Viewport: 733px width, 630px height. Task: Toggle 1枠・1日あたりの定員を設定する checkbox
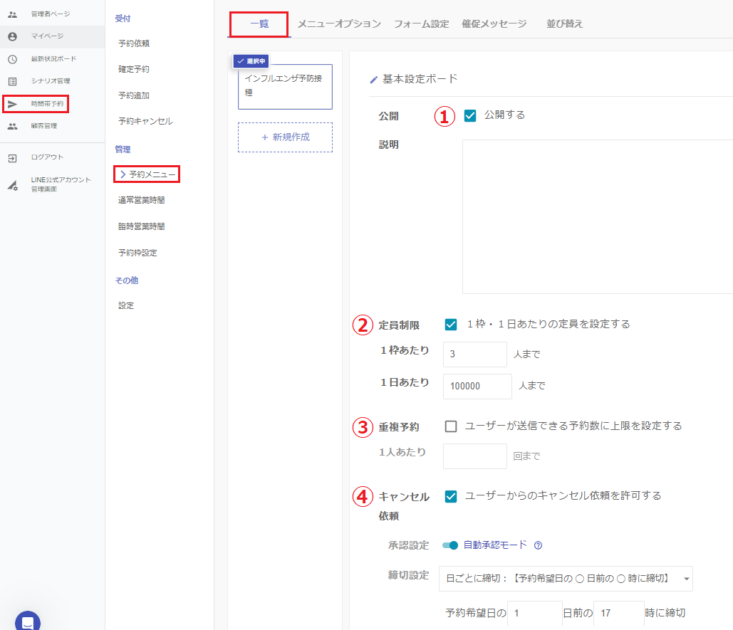point(450,325)
